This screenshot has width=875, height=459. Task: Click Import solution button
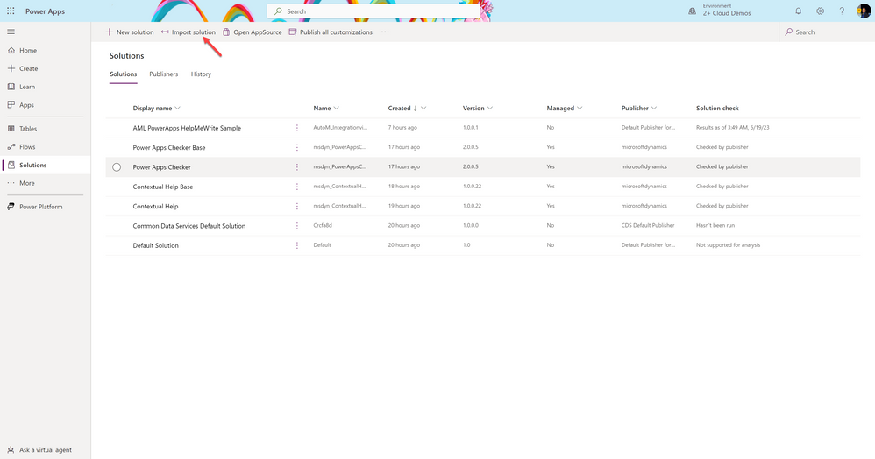point(188,32)
